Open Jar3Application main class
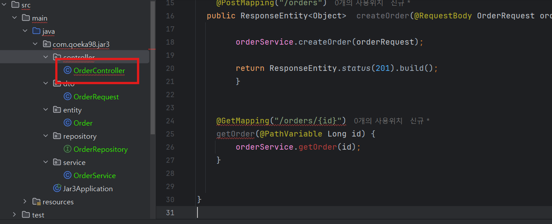The width and height of the screenshot is (552, 224). click(88, 189)
